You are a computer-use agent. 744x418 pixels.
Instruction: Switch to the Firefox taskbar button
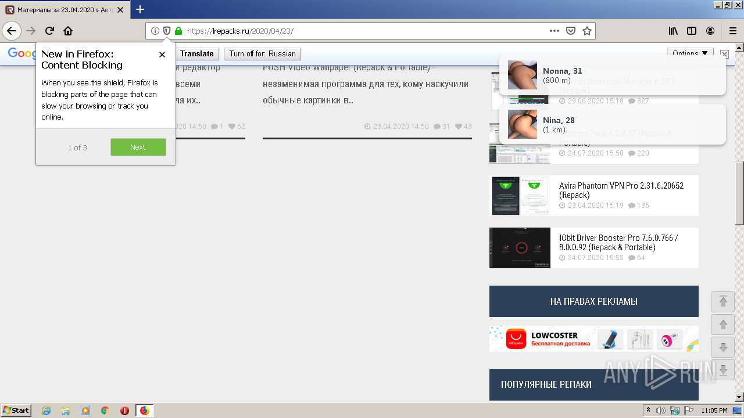(x=145, y=410)
